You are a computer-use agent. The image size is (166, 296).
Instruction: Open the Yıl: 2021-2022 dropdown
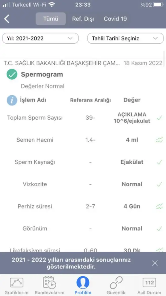(x=40, y=38)
